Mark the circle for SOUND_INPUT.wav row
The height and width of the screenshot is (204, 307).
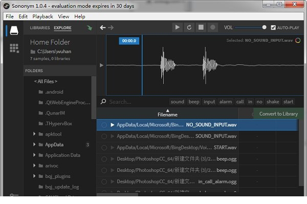pyautogui.click(x=104, y=136)
